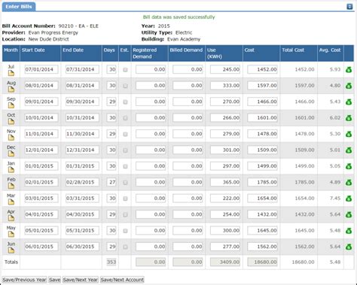The height and width of the screenshot is (285, 357).
Task: Click the end date field 06/30/2015
Action: pyautogui.click(x=82, y=247)
